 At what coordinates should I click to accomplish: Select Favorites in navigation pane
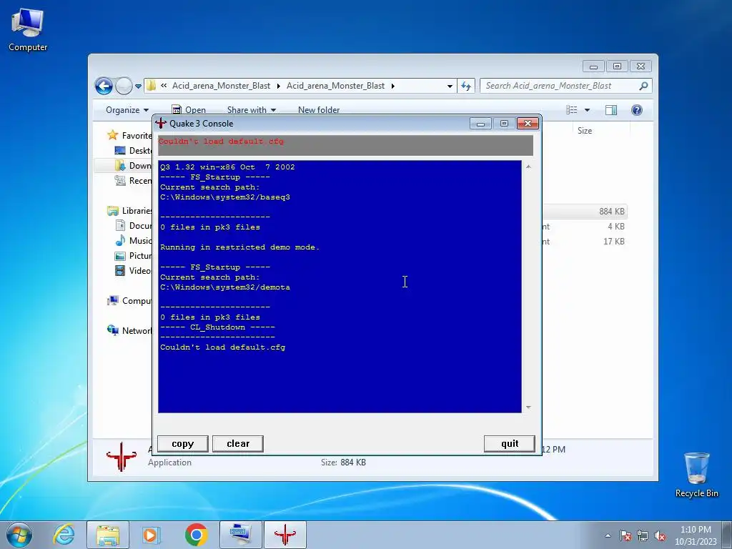[x=129, y=135]
